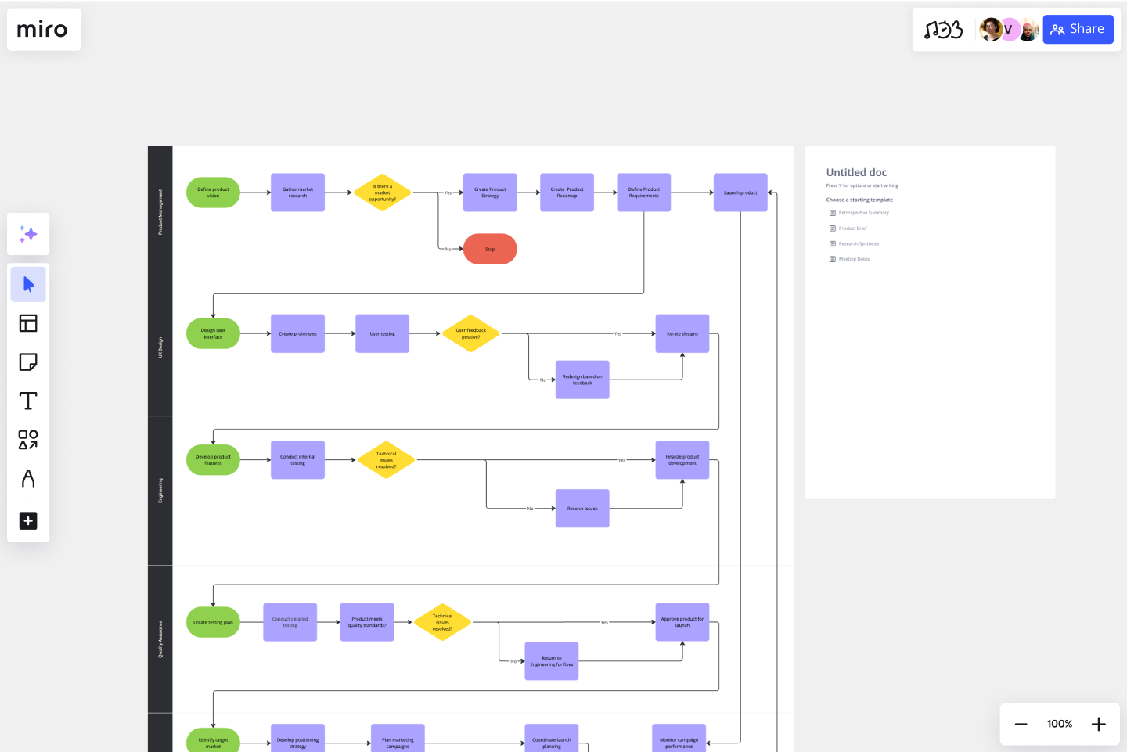Zoom in using the plus control
Screen dimensions: 1127x752
[1099, 723]
